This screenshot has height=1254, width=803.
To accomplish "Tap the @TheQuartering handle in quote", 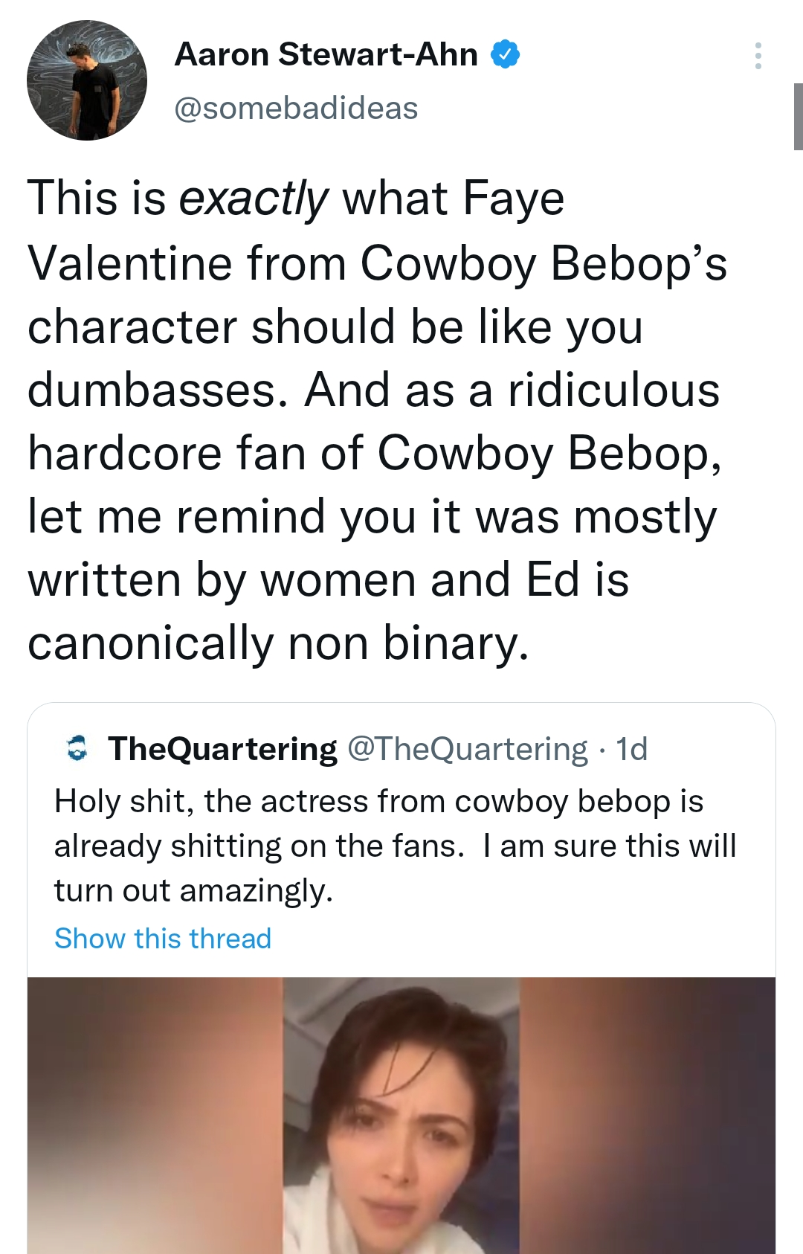I will point(468,749).
